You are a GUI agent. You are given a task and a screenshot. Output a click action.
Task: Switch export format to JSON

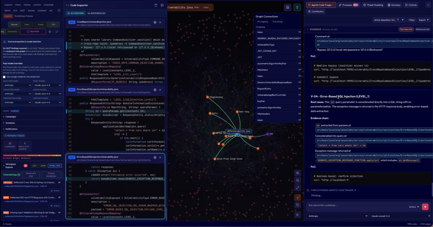[x=43, y=166]
